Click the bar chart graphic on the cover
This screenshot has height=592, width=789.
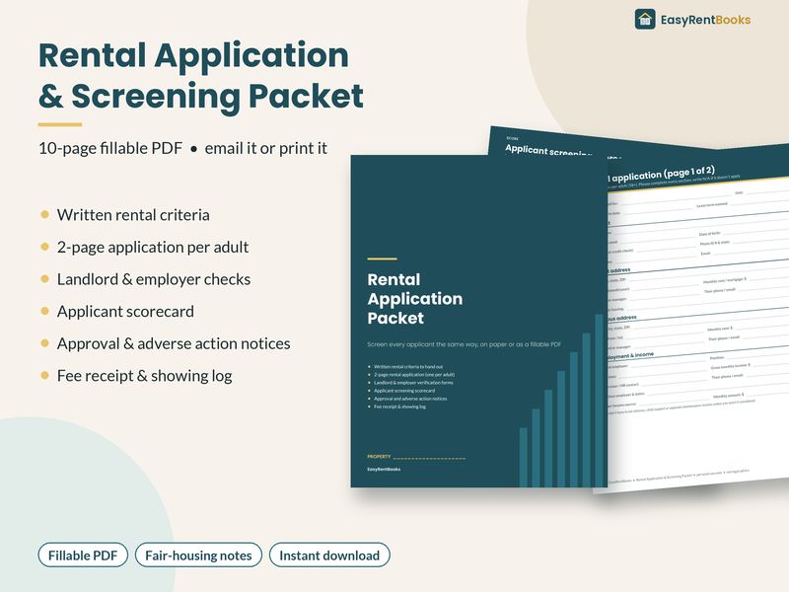click(x=561, y=401)
